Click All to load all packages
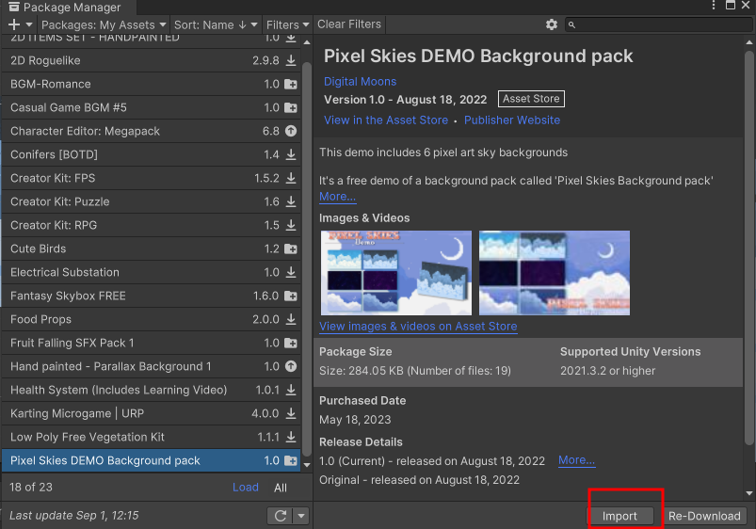This screenshot has width=756, height=529. (x=281, y=488)
